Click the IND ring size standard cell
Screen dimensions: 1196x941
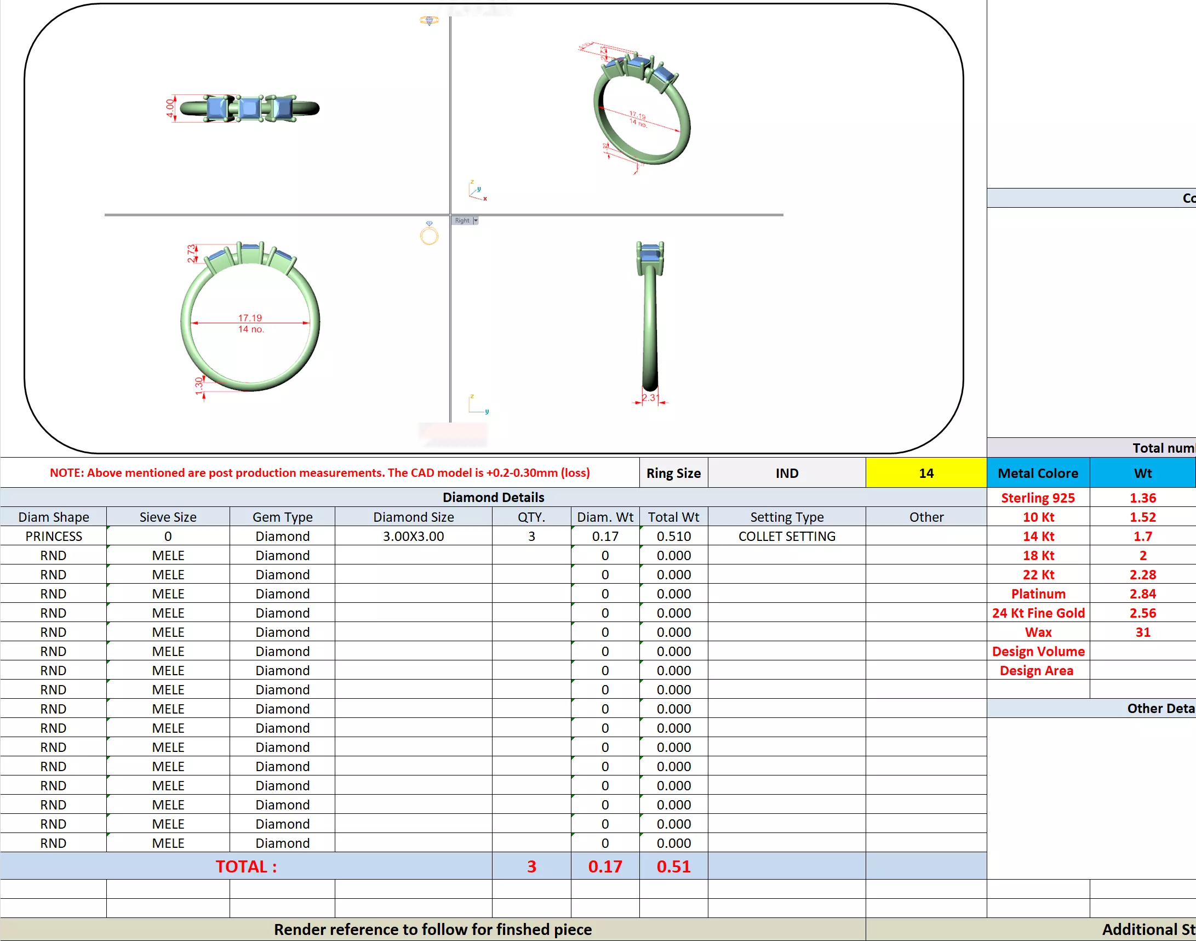coord(786,474)
